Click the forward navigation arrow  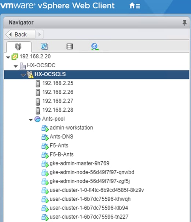[40, 35]
